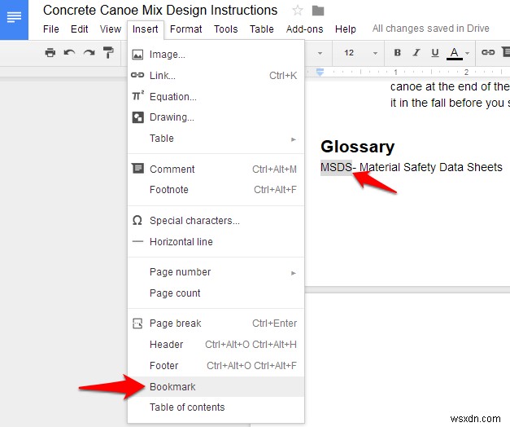Open the Help menu

pos(346,29)
